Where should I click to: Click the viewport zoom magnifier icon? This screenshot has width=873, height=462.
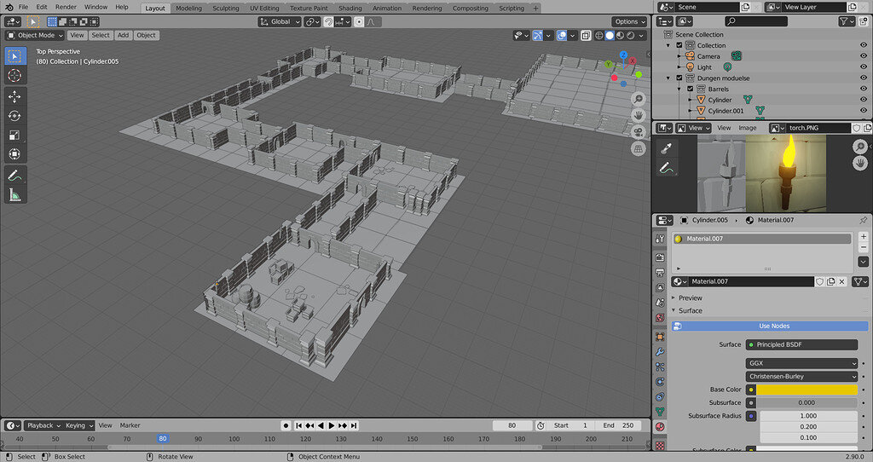[x=638, y=99]
